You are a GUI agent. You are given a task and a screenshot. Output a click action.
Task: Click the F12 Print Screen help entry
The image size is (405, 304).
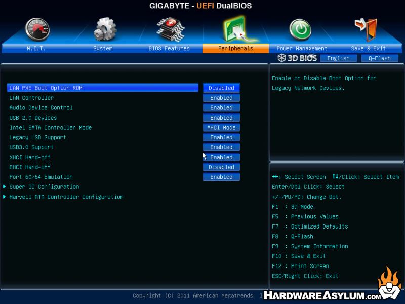tap(300, 266)
